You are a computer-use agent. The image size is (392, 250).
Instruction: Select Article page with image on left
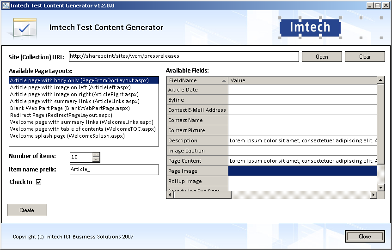(x=71, y=87)
